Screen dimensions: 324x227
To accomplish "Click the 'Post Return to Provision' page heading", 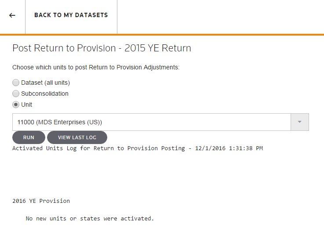I will [x=64, y=48].
